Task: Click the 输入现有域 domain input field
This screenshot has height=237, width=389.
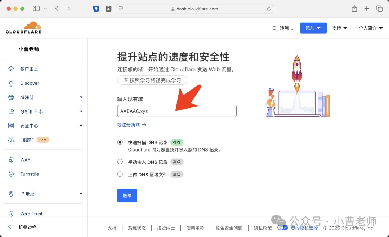Action: point(176,111)
